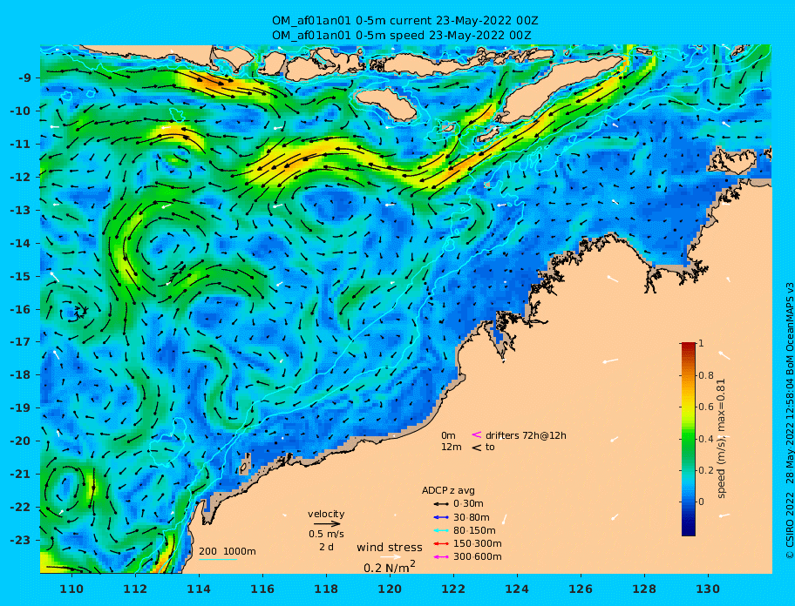The width and height of the screenshot is (795, 606).
Task: Click the -18 latitude axis label
Action: (x=21, y=375)
